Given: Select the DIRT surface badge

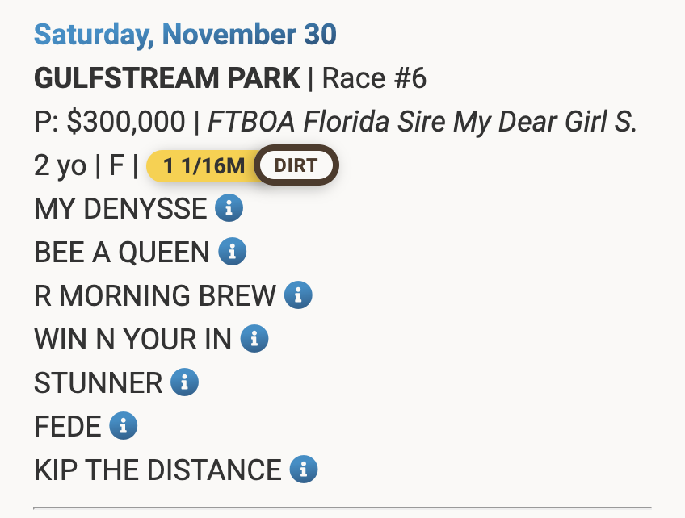Looking at the screenshot, I should click(x=296, y=165).
